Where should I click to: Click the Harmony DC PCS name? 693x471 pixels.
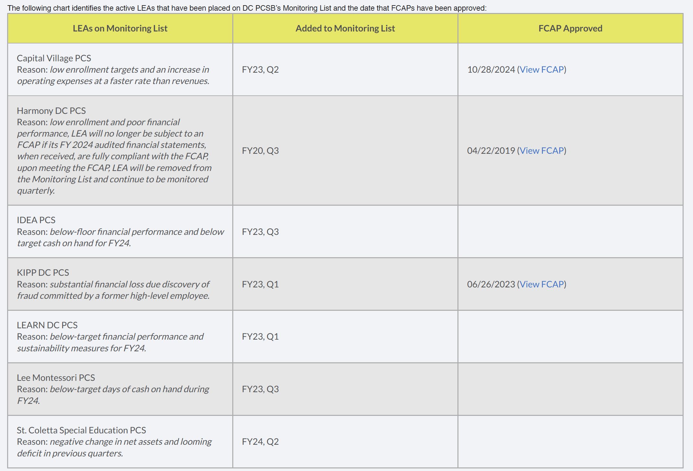click(51, 111)
